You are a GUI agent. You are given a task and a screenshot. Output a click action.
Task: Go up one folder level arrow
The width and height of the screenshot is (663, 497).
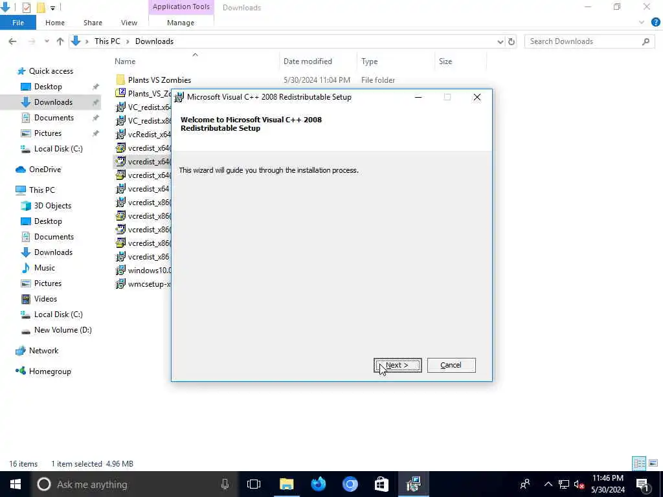(x=60, y=41)
